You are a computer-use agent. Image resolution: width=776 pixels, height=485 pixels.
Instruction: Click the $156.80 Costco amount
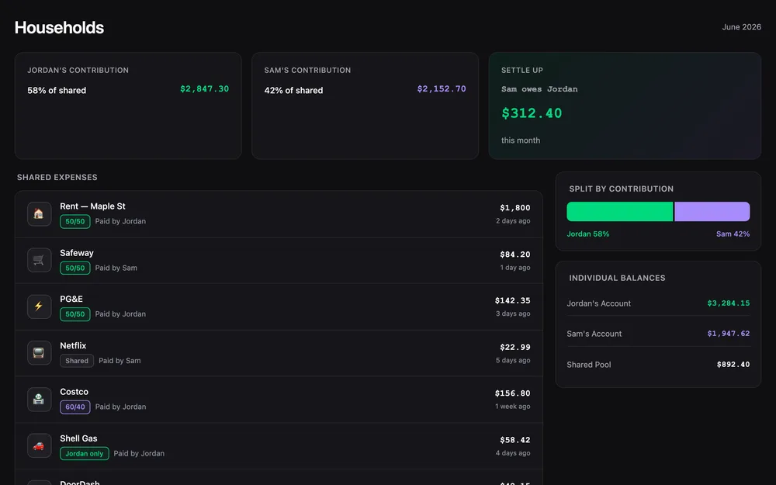(x=512, y=393)
